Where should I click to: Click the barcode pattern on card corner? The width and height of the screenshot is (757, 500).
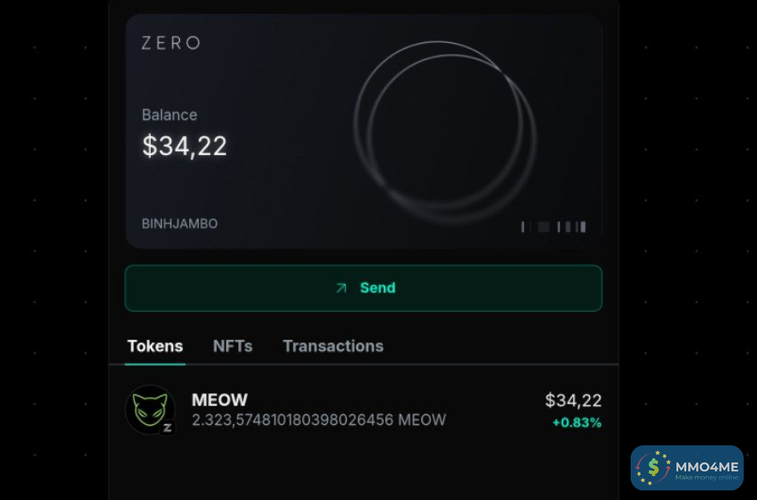click(x=554, y=227)
